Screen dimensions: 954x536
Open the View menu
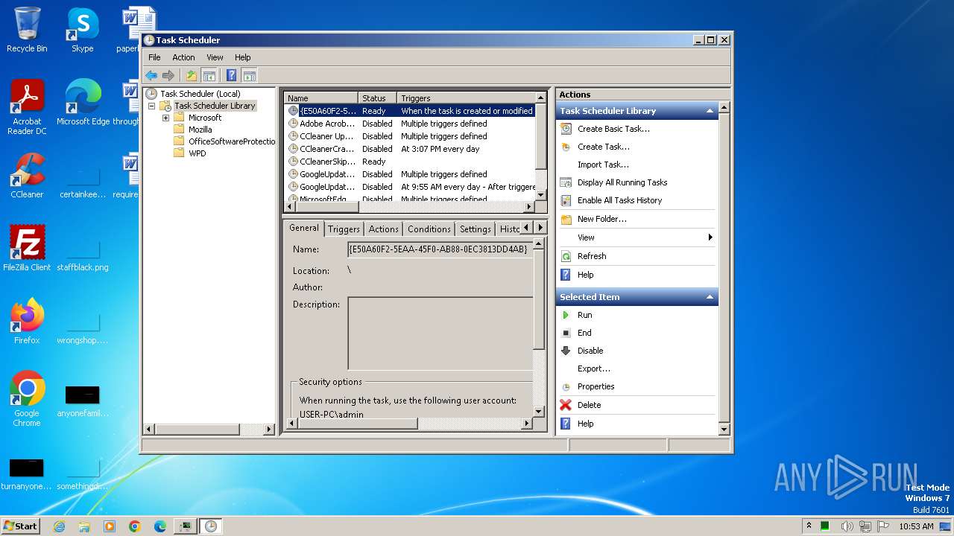tap(215, 57)
